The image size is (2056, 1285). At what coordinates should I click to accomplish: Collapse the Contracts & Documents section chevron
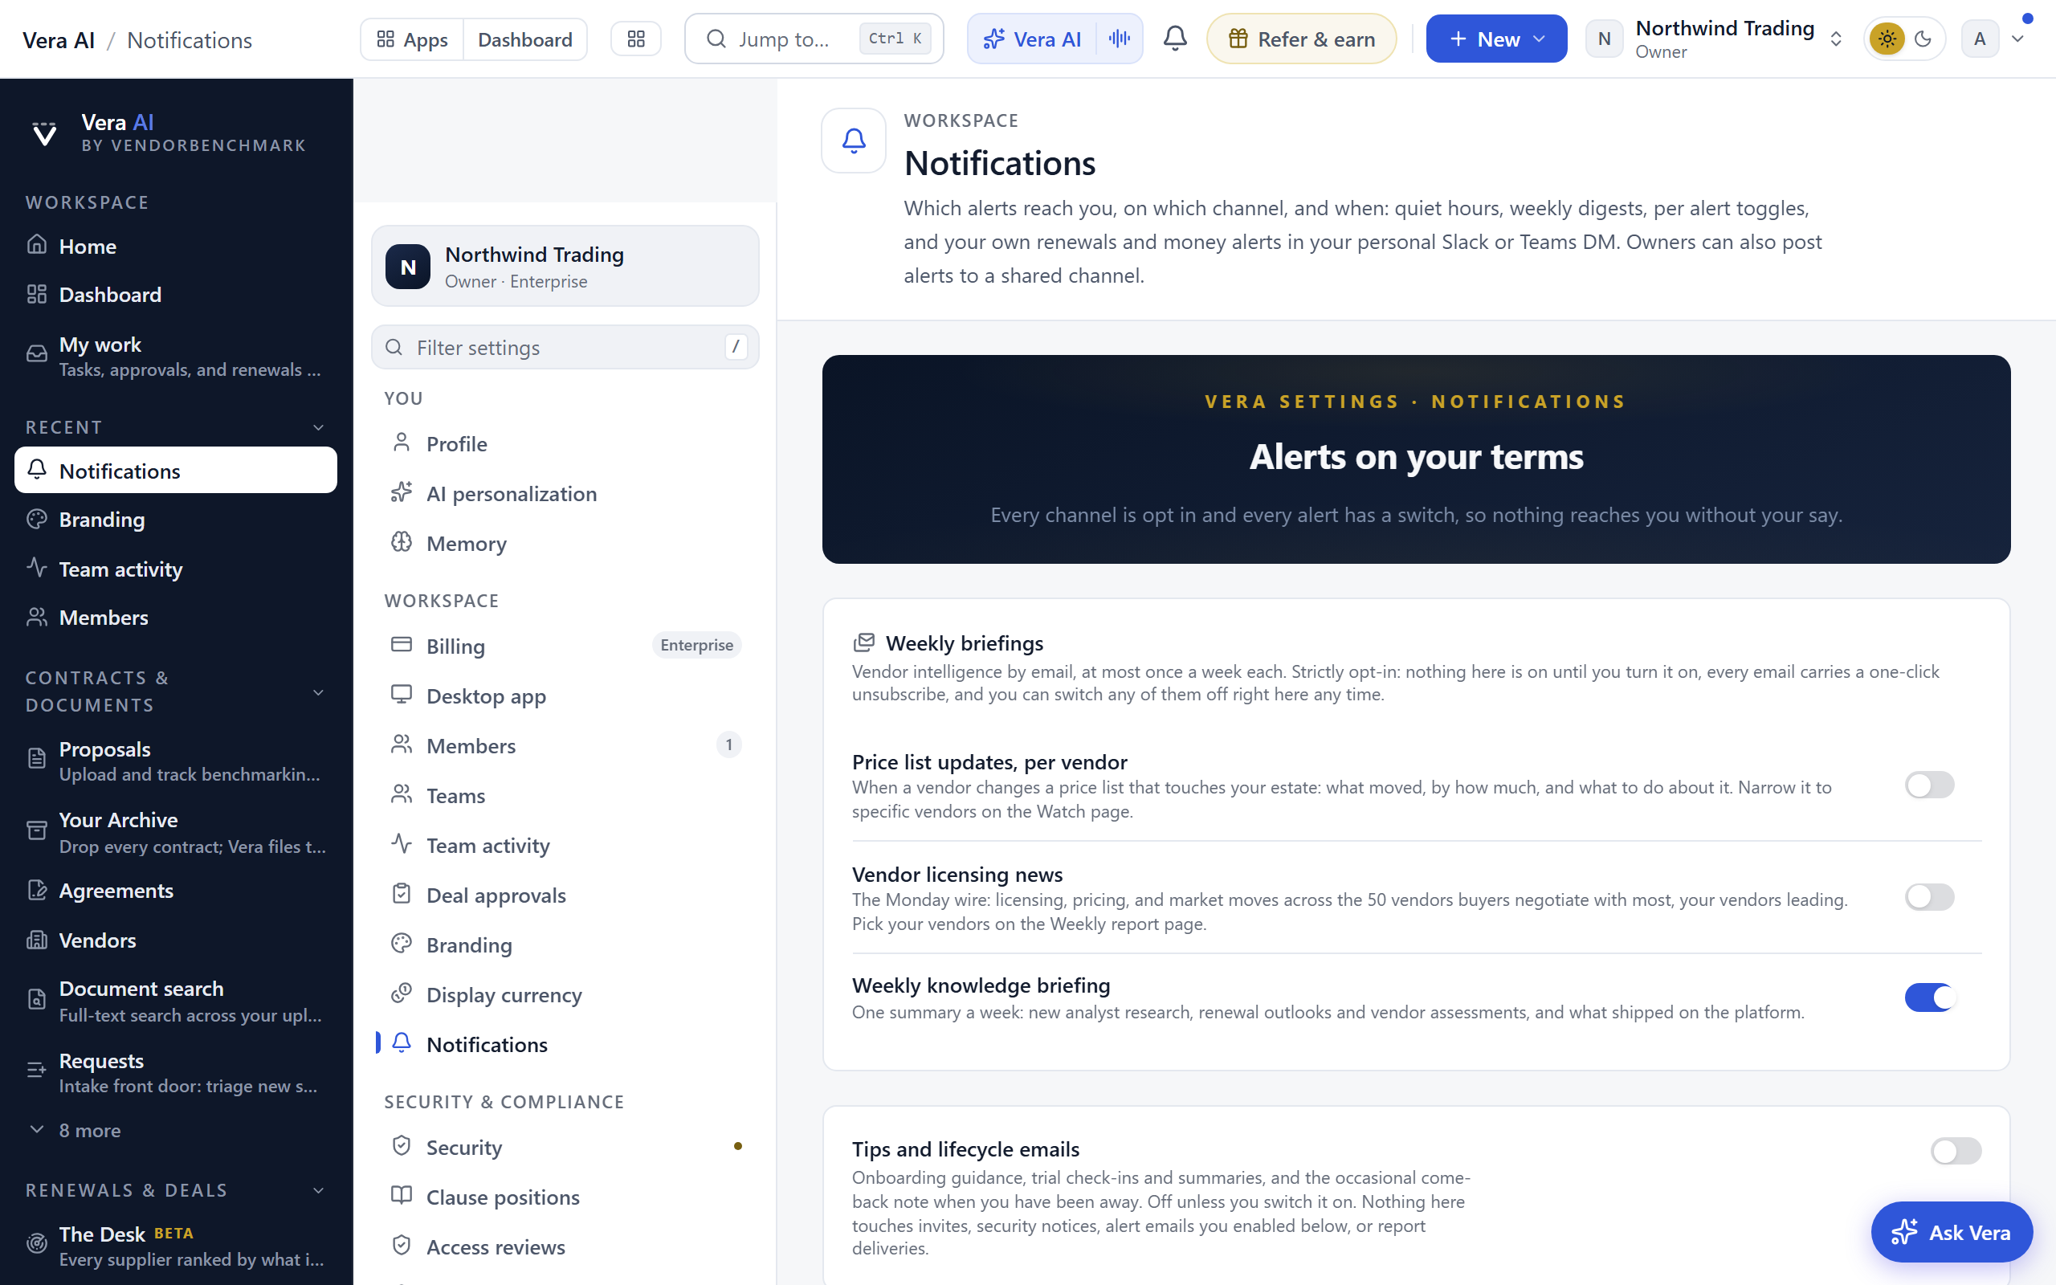click(x=319, y=692)
